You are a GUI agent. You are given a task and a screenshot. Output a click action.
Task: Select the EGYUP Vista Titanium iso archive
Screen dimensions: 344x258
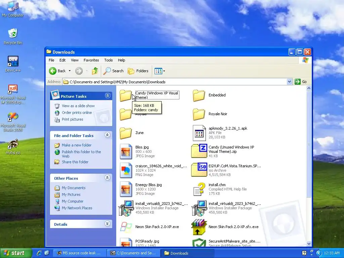[226, 170]
